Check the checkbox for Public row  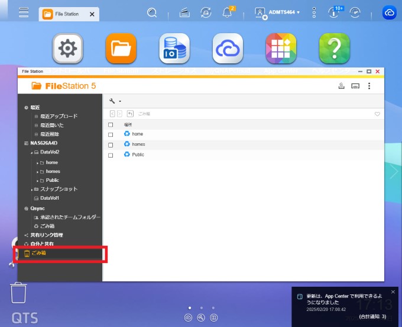(111, 155)
